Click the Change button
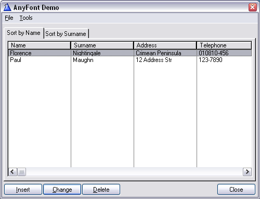 pyautogui.click(x=62, y=190)
